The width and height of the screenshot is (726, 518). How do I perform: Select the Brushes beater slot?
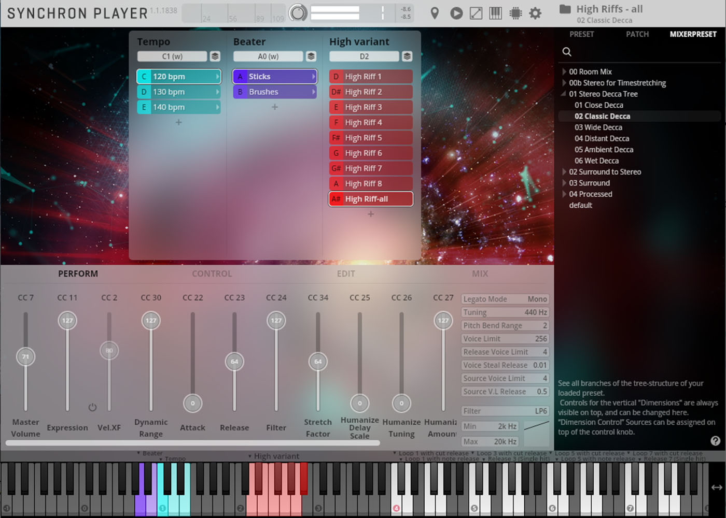274,92
